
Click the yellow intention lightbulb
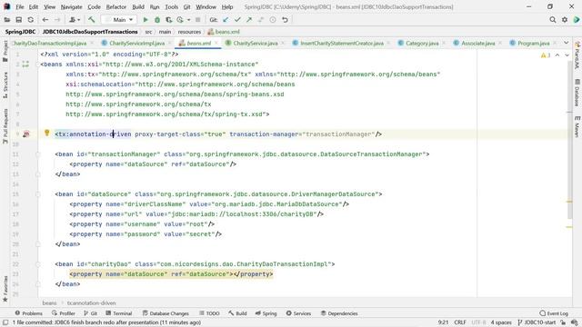46,133
